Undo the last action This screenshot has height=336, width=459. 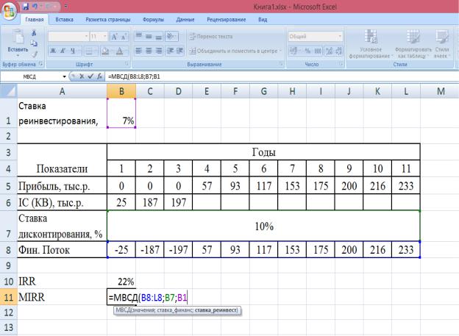click(36, 6)
